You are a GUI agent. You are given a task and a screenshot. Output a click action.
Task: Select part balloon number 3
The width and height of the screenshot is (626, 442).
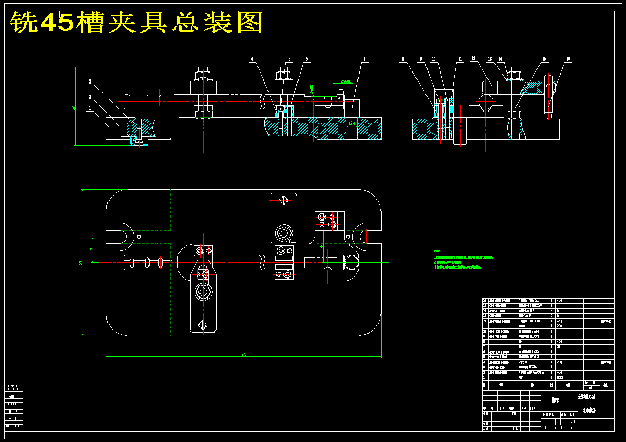[x=90, y=81]
